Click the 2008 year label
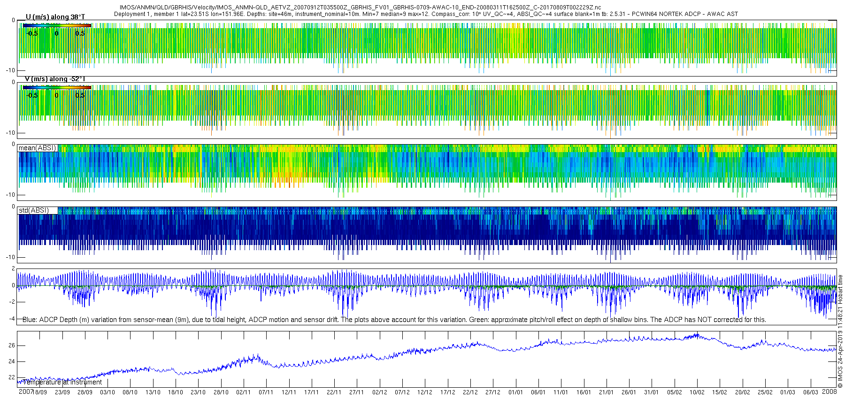 (x=830, y=392)
